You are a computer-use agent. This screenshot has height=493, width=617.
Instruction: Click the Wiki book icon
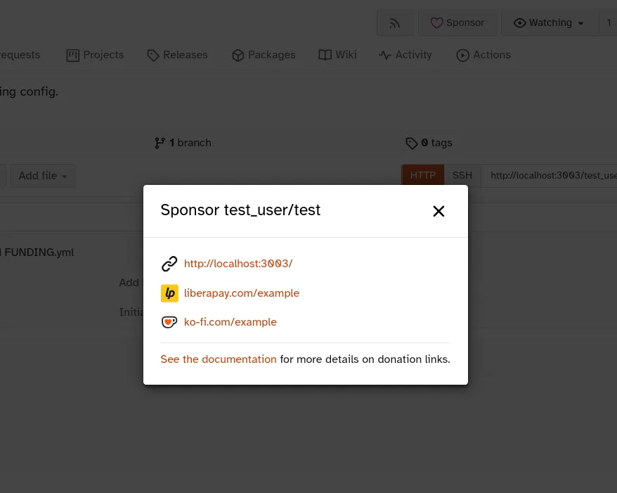[x=325, y=55]
